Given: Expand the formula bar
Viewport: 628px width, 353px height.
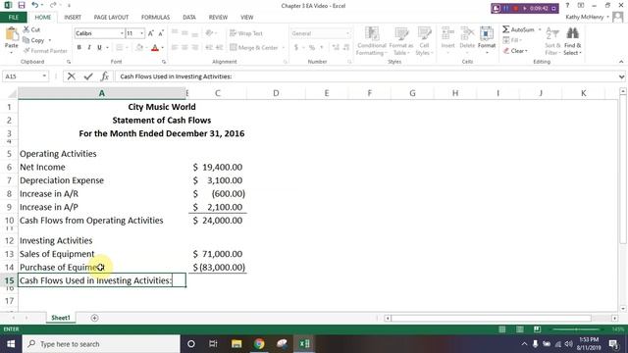Looking at the screenshot, I should pos(621,76).
